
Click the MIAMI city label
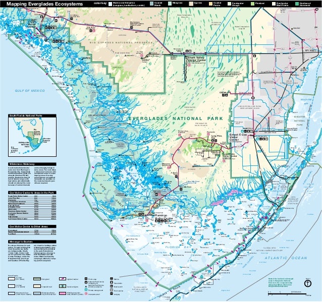point(310,50)
